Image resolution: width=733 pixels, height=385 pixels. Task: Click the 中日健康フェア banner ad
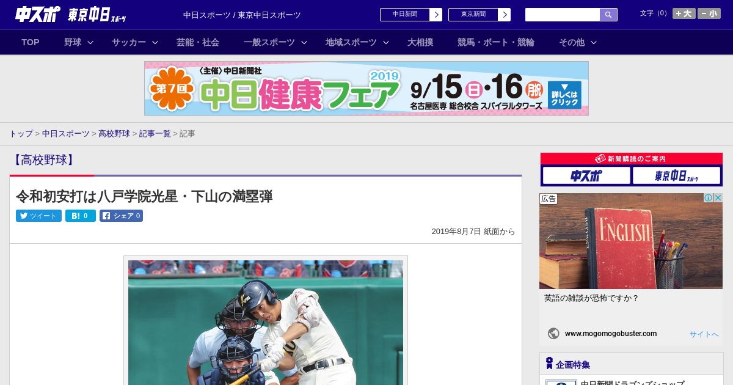coord(366,89)
